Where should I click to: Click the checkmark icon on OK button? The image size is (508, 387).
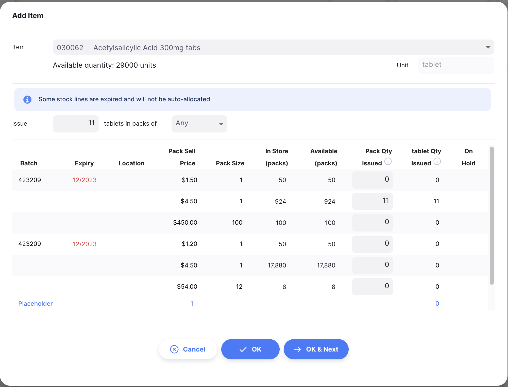(x=243, y=350)
